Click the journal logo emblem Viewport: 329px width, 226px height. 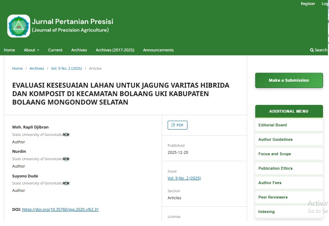tap(19, 26)
